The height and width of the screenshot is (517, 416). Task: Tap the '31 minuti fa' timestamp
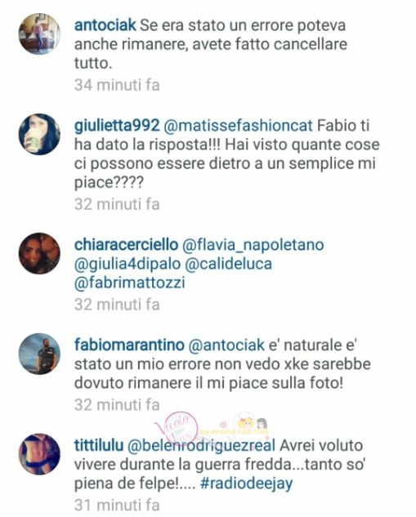[x=117, y=505]
